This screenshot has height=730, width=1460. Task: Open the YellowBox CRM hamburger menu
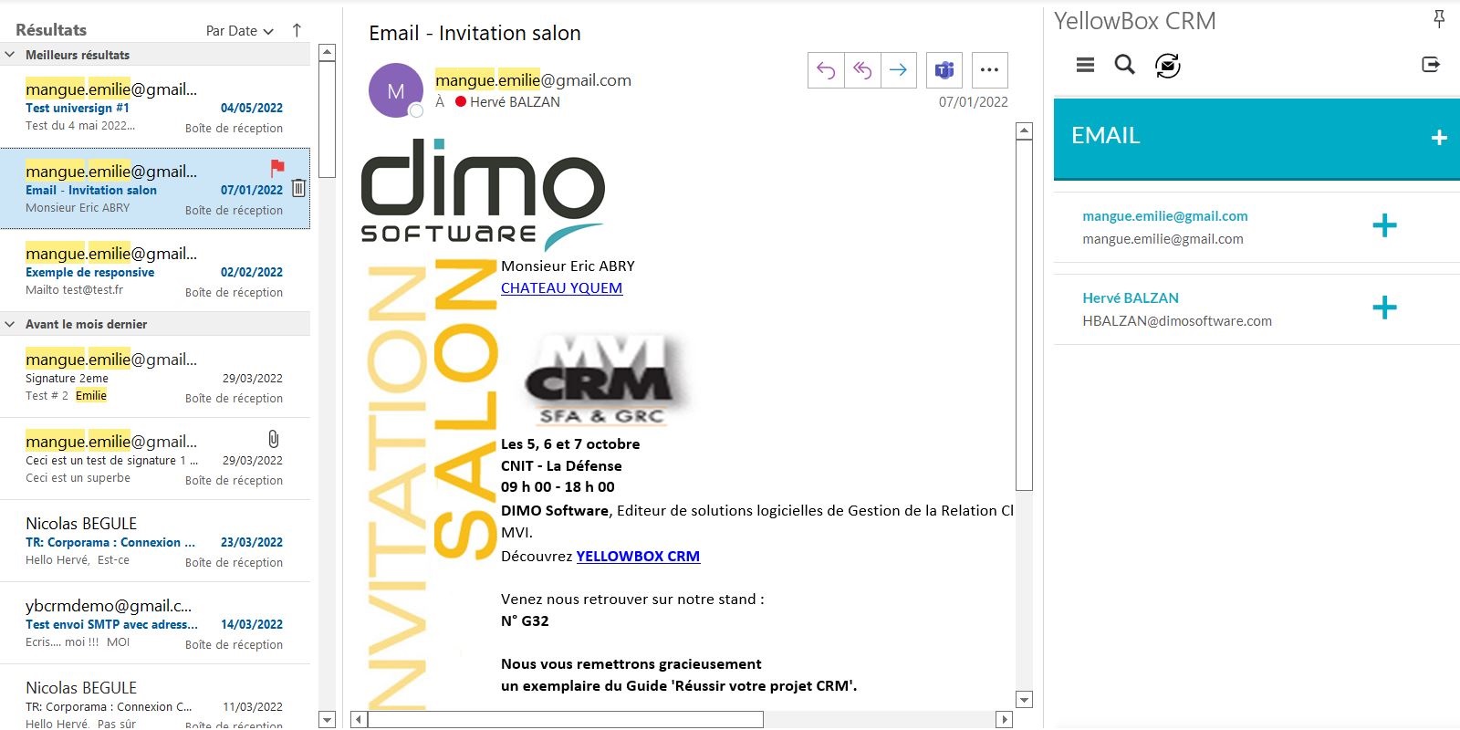1085,65
